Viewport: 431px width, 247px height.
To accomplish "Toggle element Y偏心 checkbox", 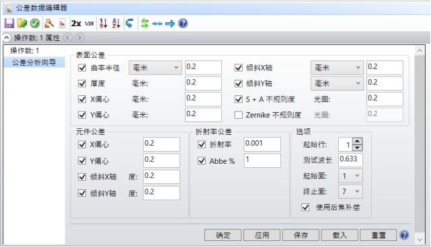I will 82,160.
